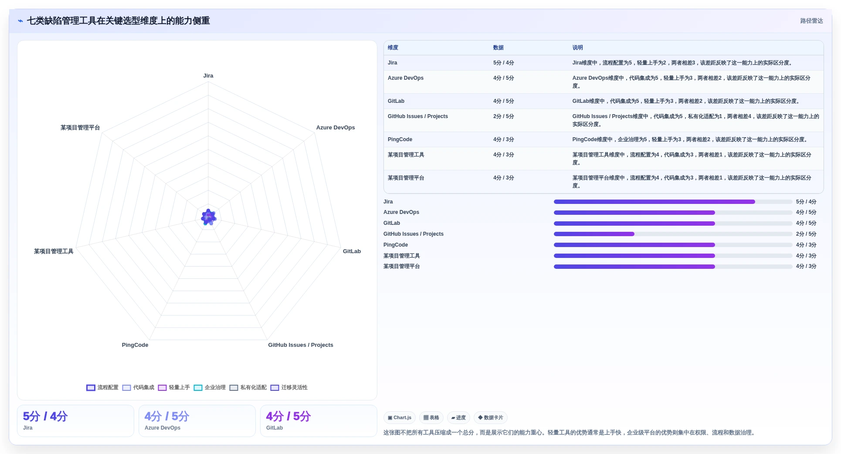Toggle the 流程配置 legend series
Viewport: 841px width, 454px height.
coord(102,387)
